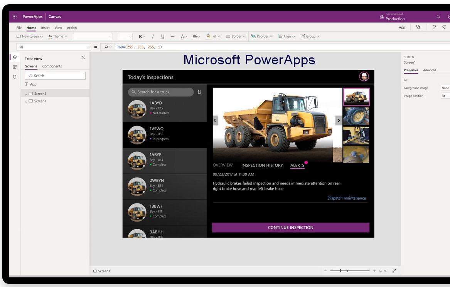Toggle strikethrough formatting
This screenshot has height=287, width=450.
click(x=172, y=37)
